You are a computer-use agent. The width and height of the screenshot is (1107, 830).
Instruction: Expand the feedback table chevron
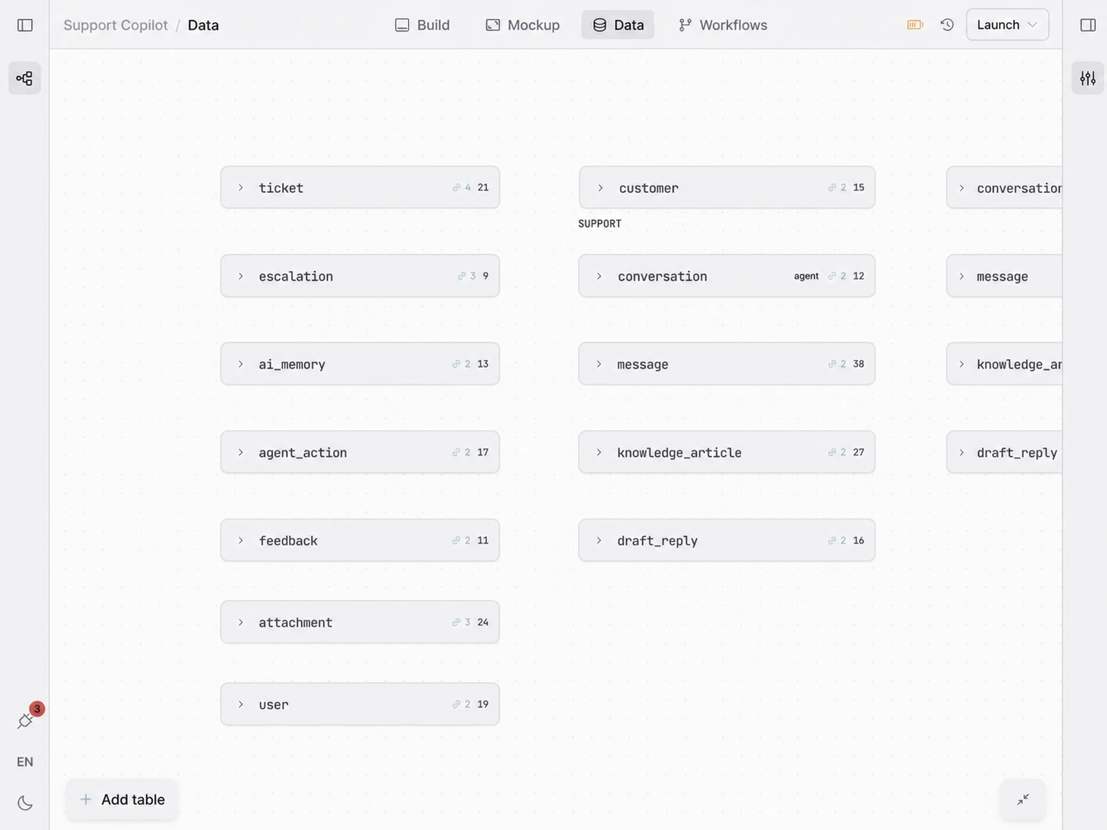coord(241,540)
